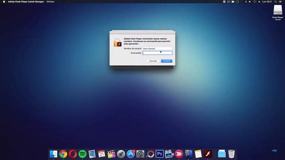Click the red-and-gray ring icon in the dock

(150, 154)
